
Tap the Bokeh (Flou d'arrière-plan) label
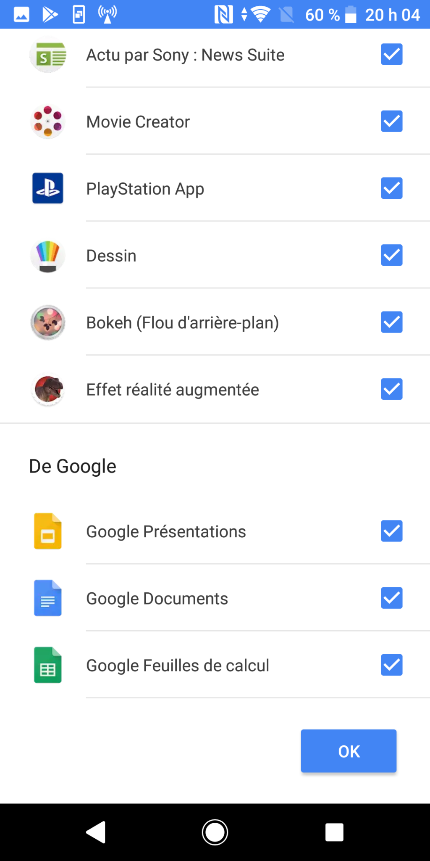182,323
